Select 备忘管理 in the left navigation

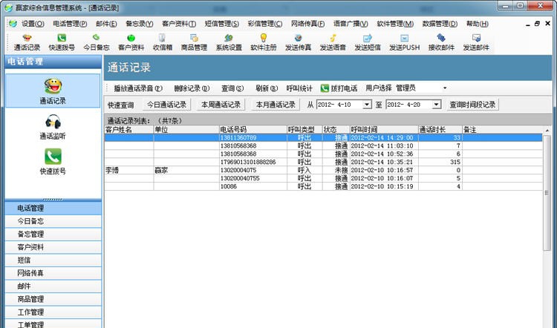53,234
